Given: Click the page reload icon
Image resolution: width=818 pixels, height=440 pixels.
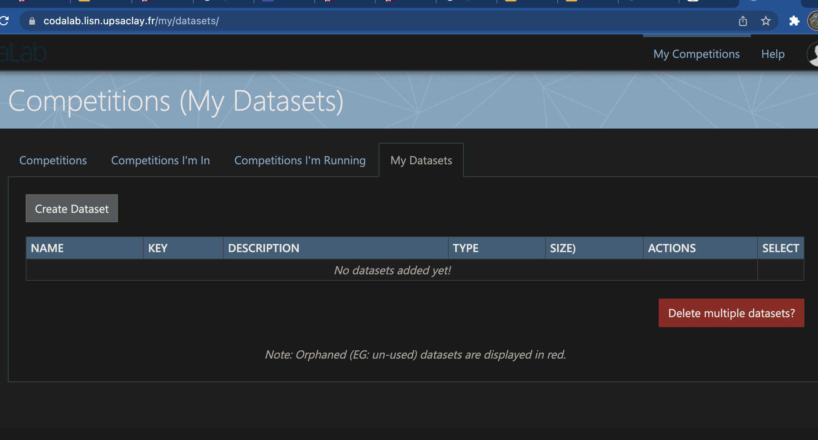Looking at the screenshot, I should tap(4, 20).
